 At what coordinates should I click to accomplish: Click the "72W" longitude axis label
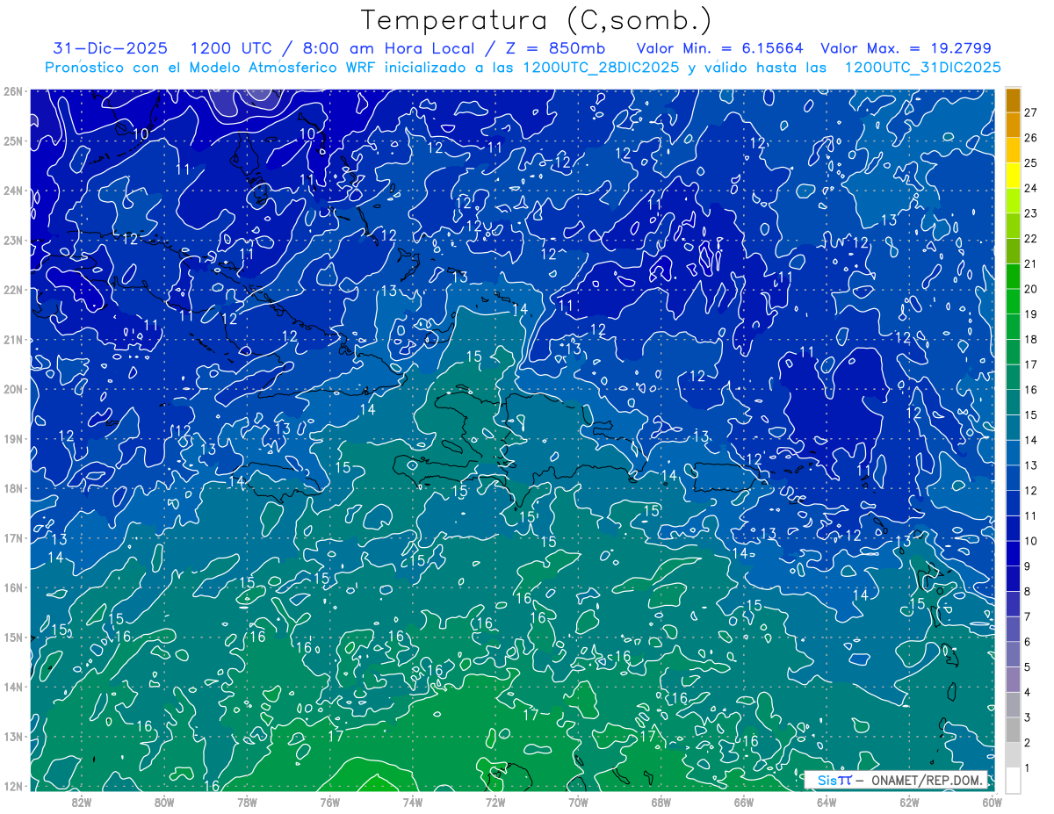(x=495, y=802)
